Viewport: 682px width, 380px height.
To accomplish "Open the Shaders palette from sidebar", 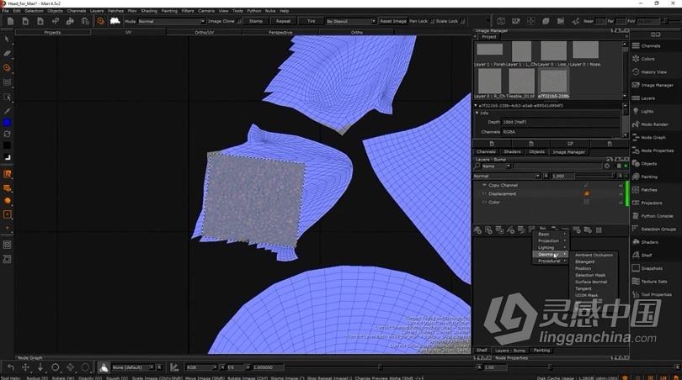I will (645, 242).
